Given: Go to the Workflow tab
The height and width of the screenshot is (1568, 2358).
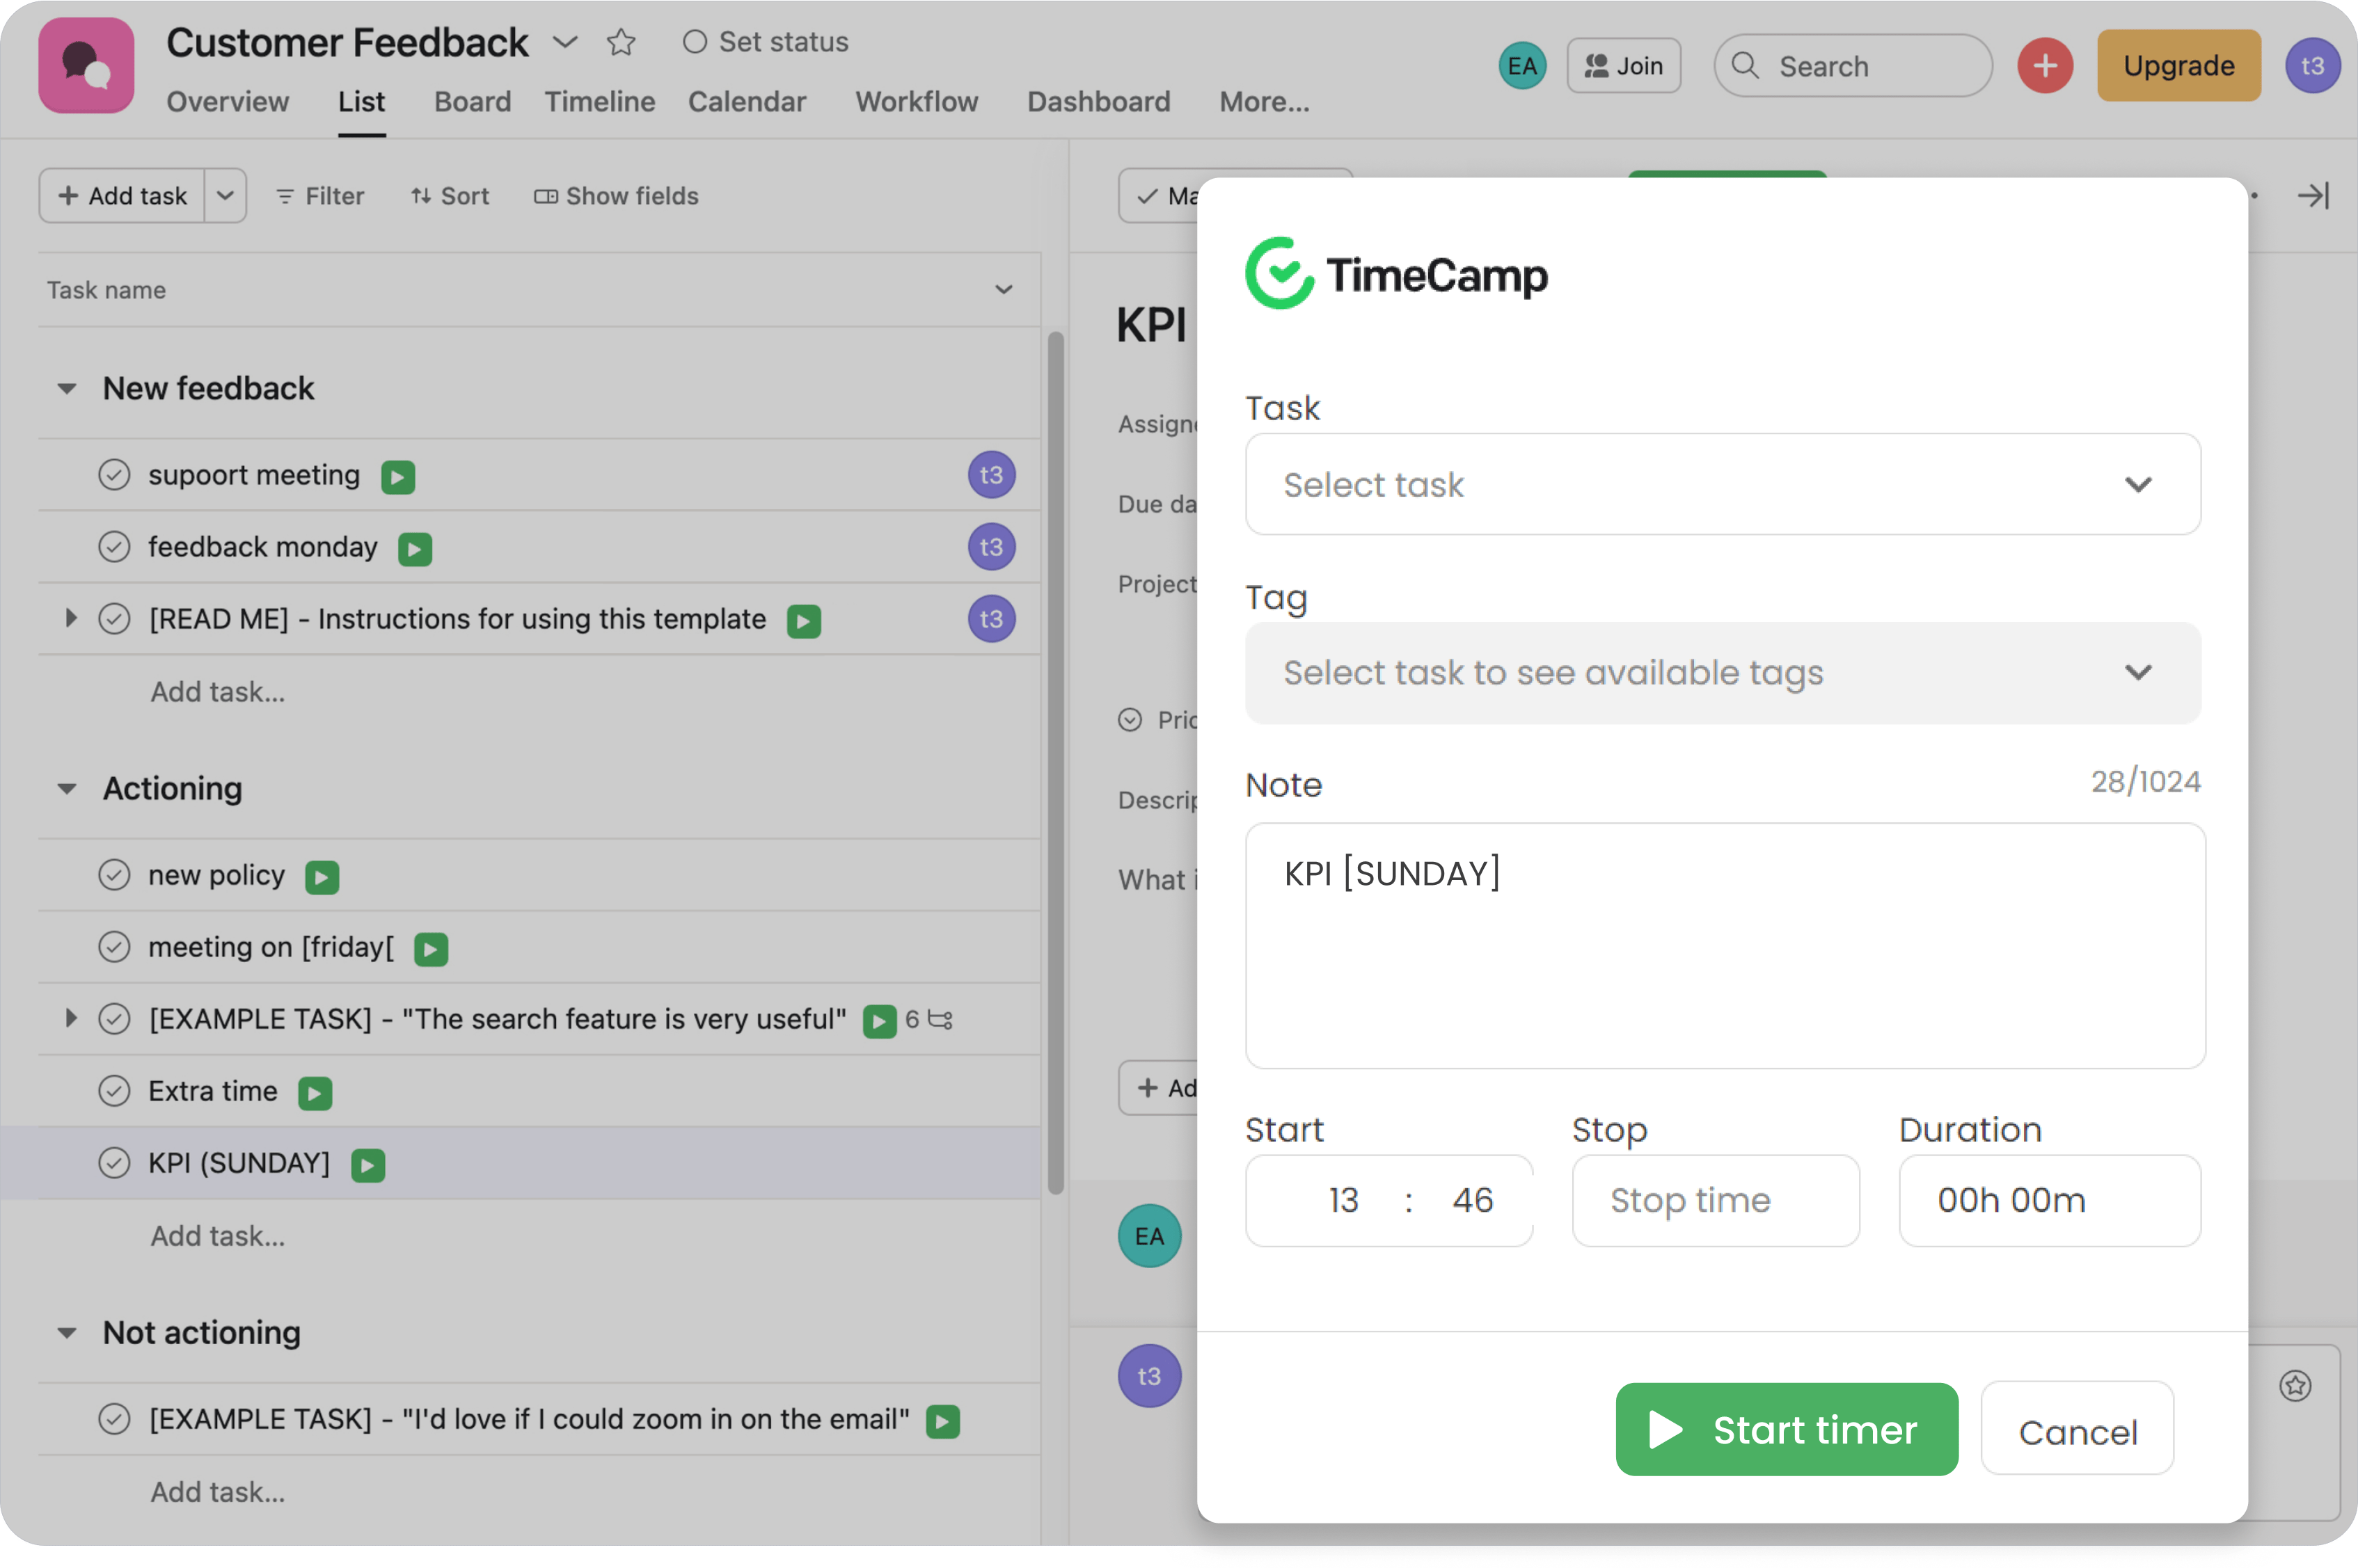Looking at the screenshot, I should (917, 102).
